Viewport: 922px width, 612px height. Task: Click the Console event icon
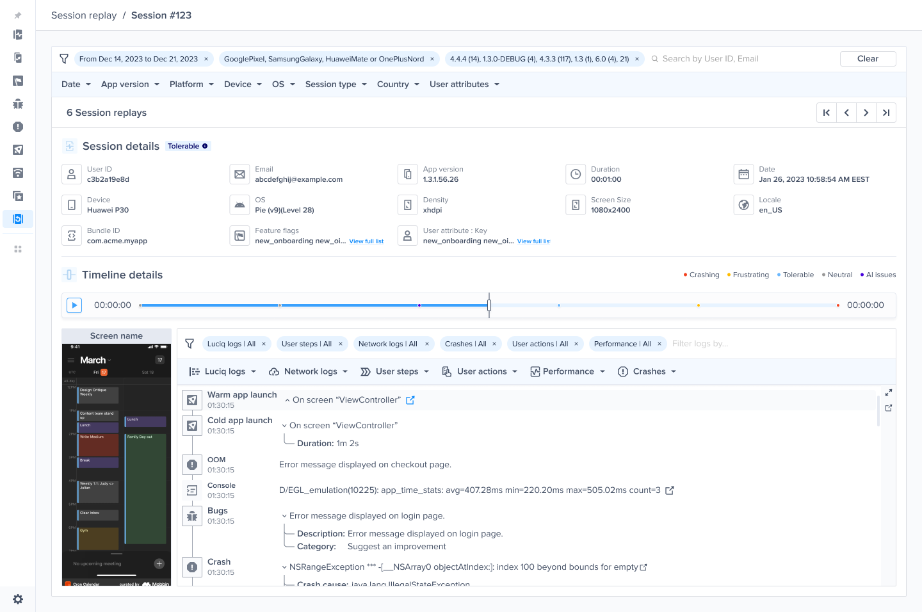pyautogui.click(x=192, y=490)
